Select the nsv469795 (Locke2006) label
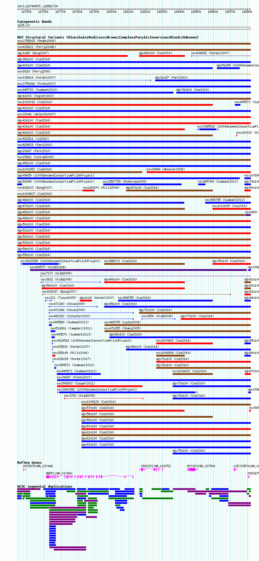This screenshot has width=259, height=561. (x=123, y=322)
